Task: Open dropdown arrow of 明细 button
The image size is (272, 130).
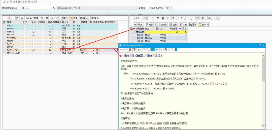Action: pos(143,25)
